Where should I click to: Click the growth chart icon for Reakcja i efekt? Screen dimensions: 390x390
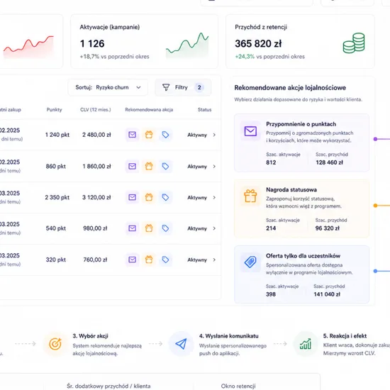pos(306,344)
